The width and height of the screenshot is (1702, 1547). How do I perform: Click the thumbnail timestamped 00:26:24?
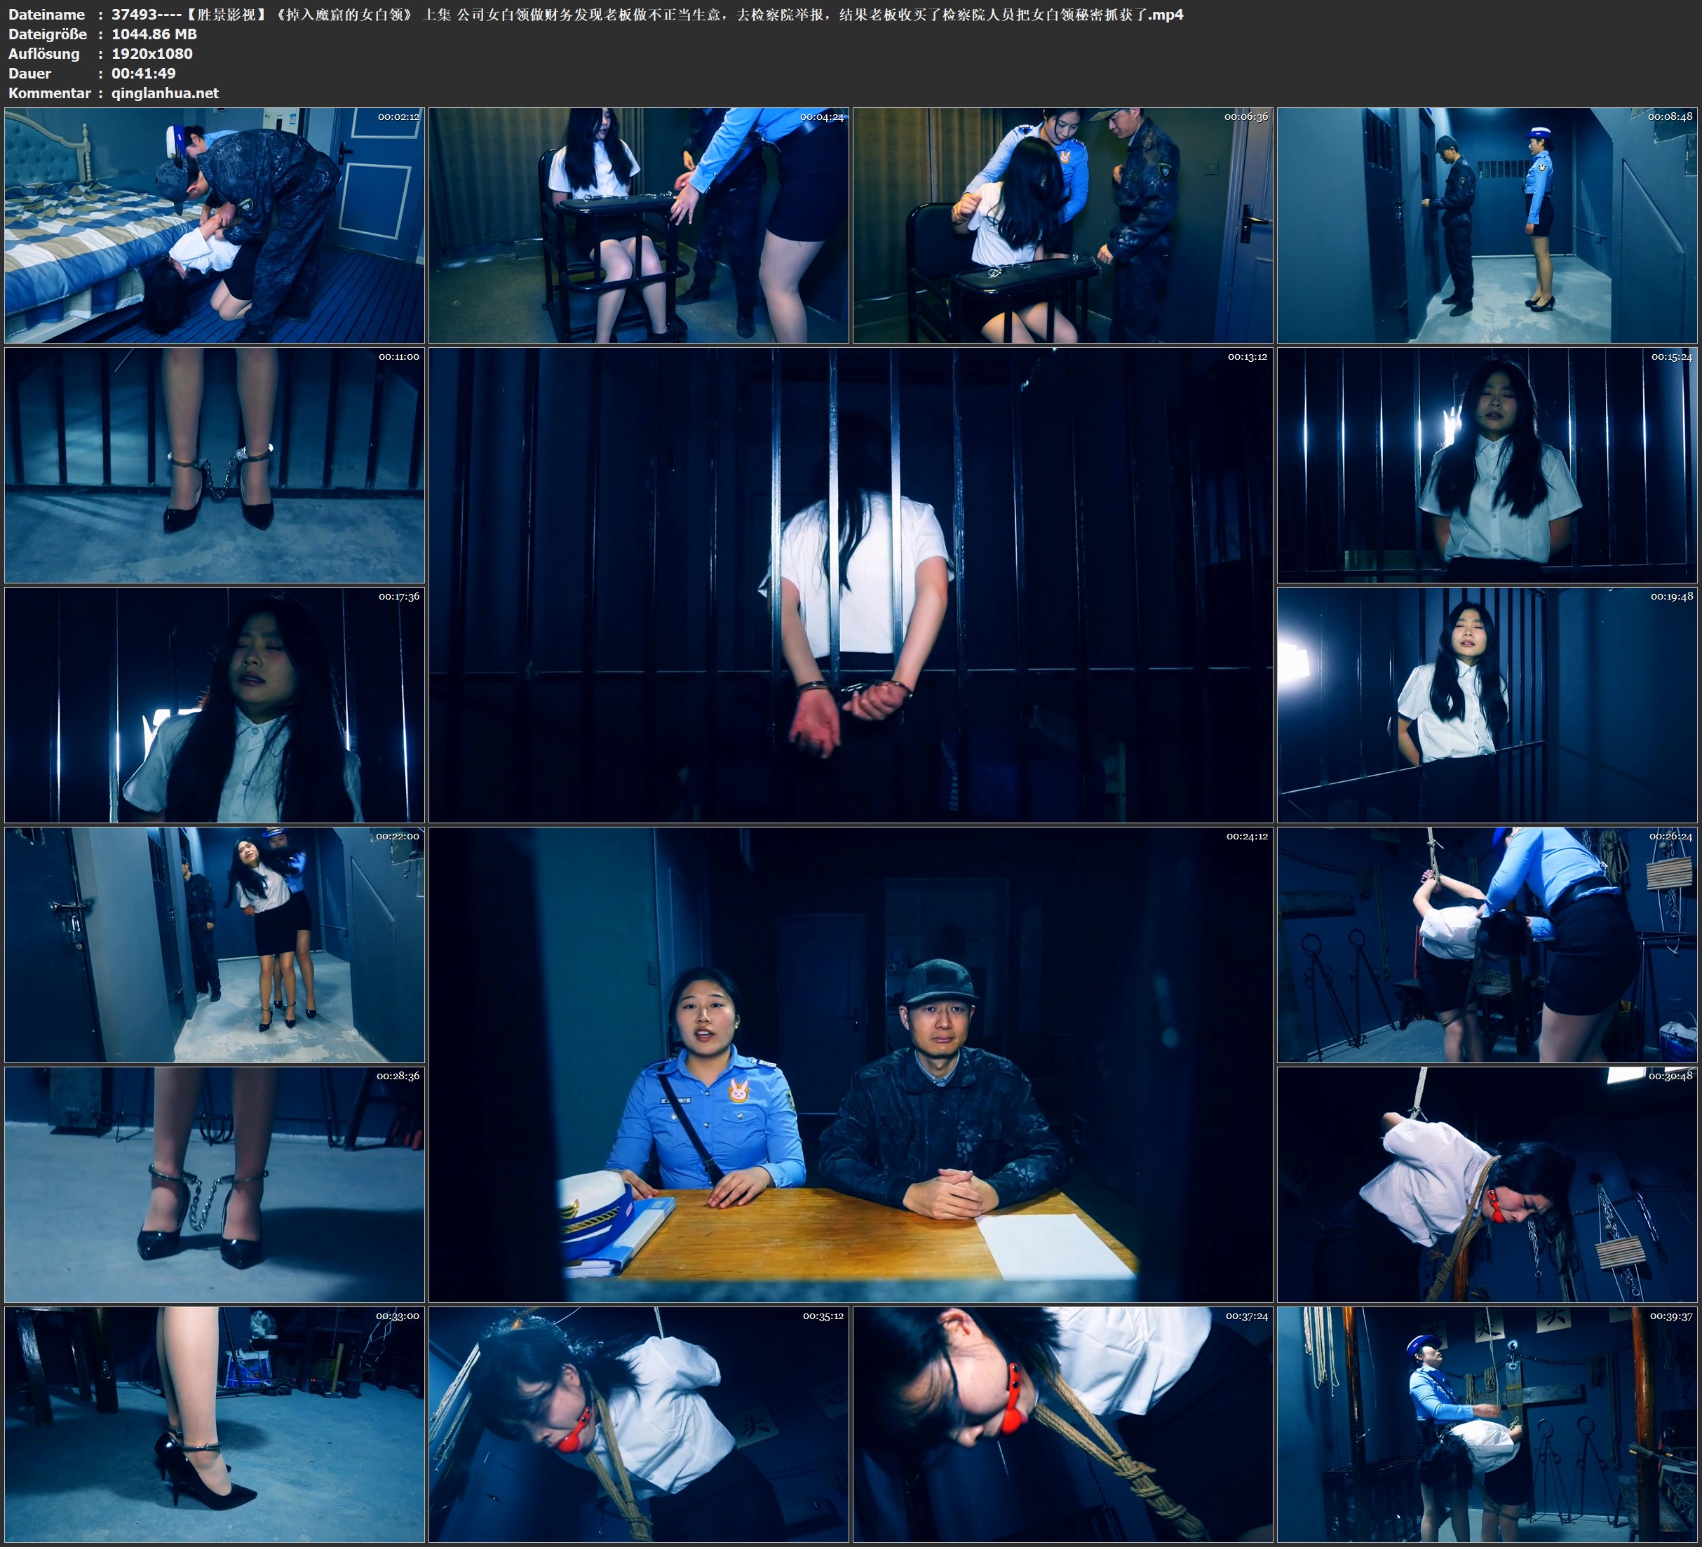[1487, 944]
